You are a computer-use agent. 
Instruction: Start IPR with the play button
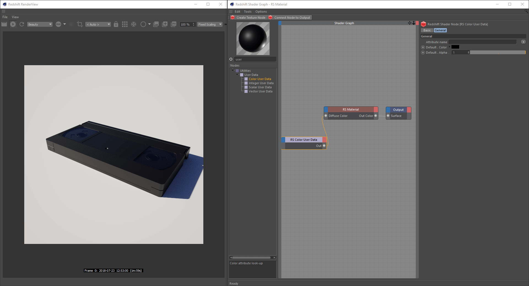[x=13, y=24]
